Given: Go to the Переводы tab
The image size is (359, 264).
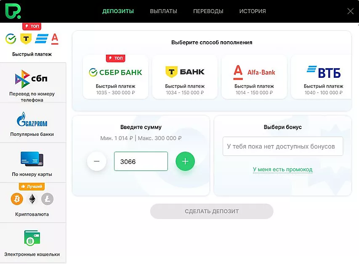Looking at the screenshot, I should pos(208,11).
